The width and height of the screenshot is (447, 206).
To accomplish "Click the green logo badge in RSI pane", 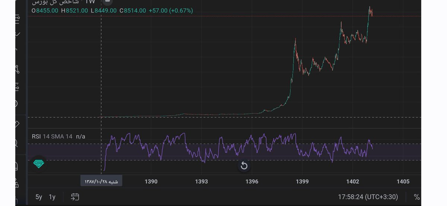I will 39,164.
